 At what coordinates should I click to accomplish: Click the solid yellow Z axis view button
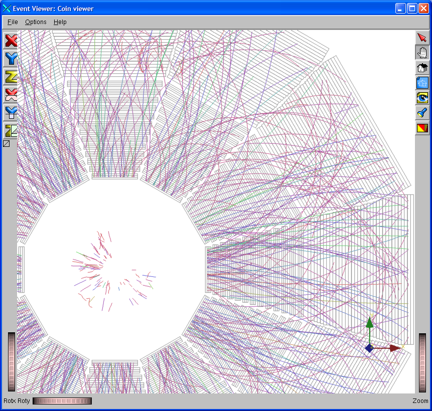pyautogui.click(x=11, y=77)
